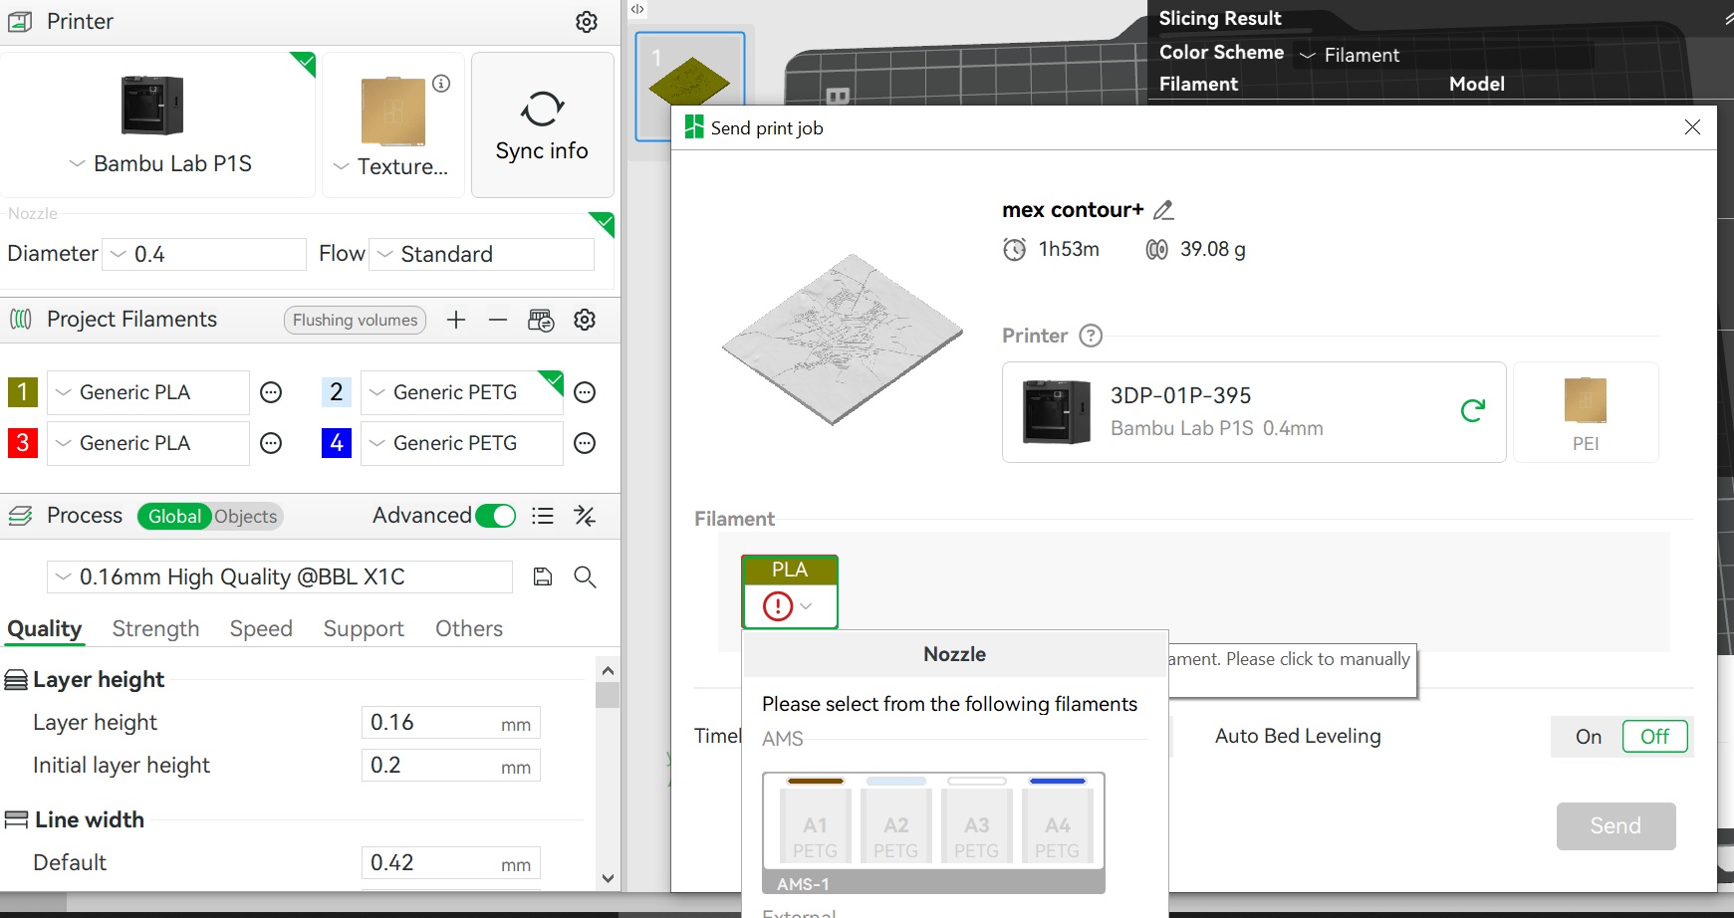This screenshot has height=918, width=1734.
Task: Switch to the Support tab
Action: tap(364, 629)
